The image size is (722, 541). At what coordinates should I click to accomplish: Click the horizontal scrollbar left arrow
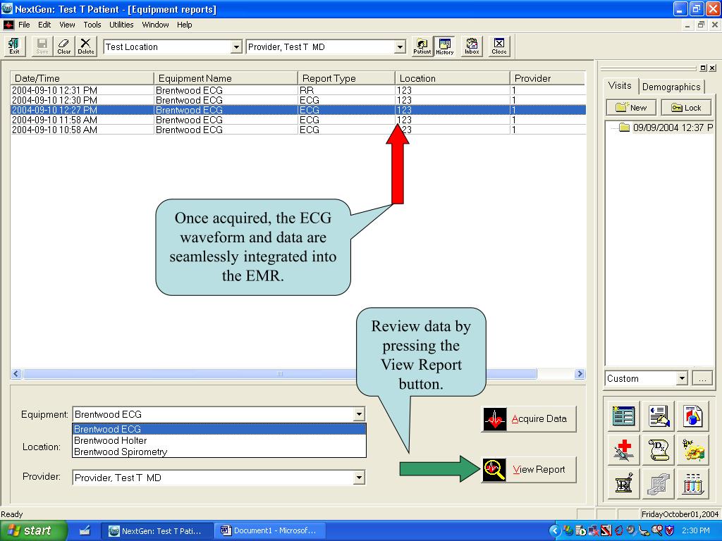16,373
